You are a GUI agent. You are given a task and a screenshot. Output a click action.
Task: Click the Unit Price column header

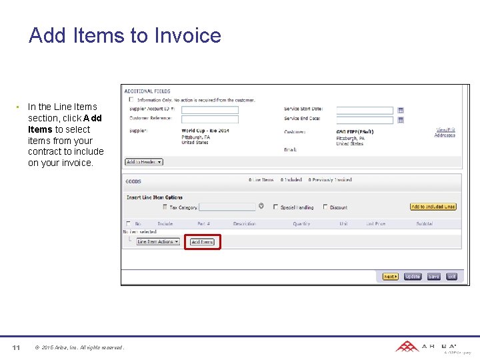coord(375,224)
